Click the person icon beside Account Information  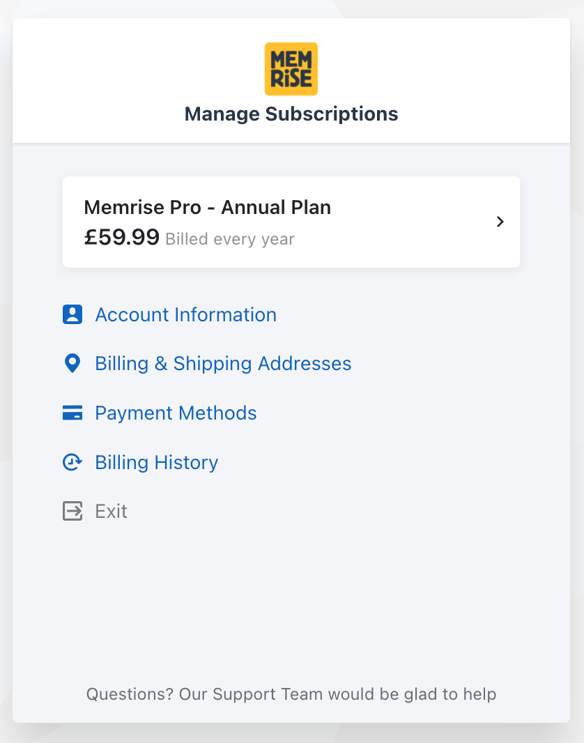pyautogui.click(x=72, y=315)
